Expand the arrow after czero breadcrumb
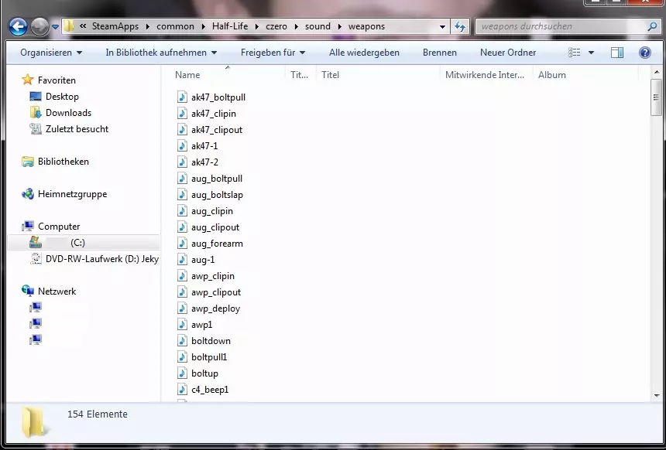 296,26
